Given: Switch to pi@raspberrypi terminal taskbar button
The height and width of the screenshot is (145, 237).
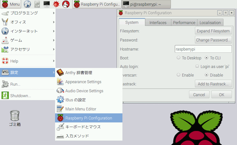Looking at the screenshot, I should [146, 4].
